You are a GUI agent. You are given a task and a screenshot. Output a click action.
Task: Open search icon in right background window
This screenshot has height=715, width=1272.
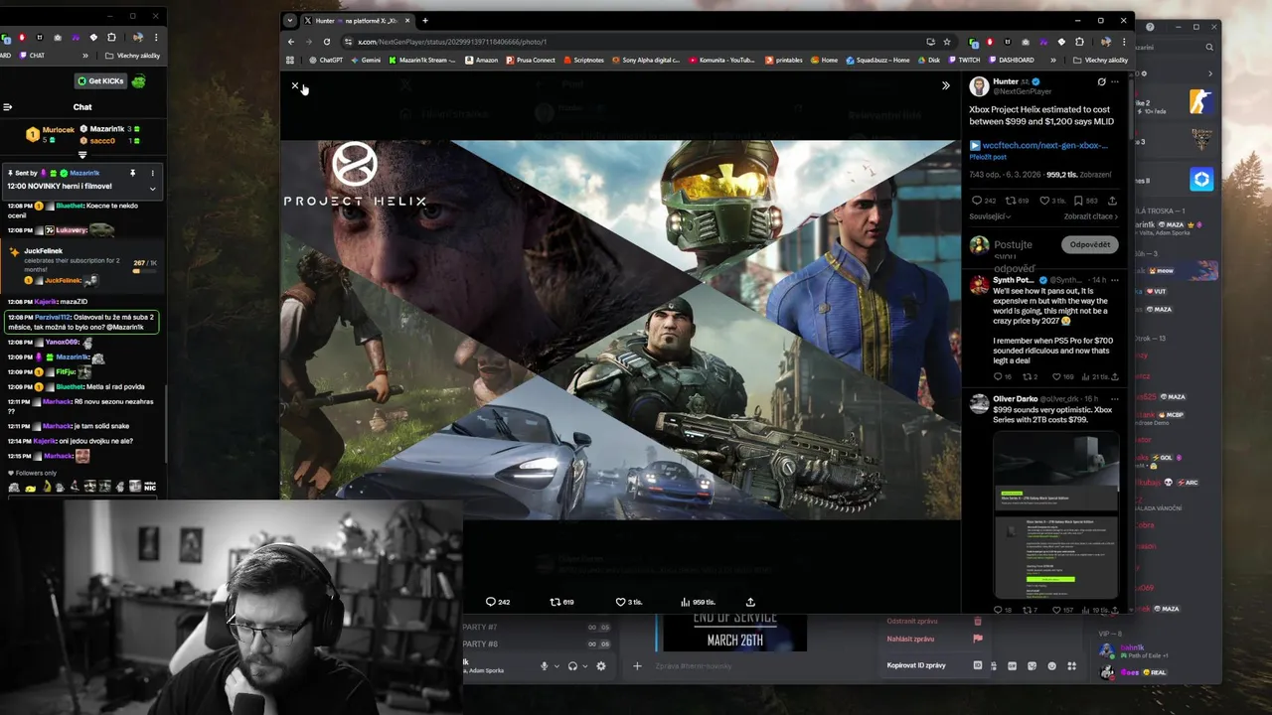[1209, 47]
